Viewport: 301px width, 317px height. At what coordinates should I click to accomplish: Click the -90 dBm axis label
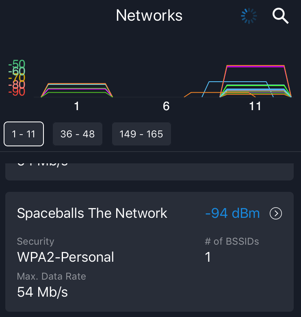pyautogui.click(x=17, y=91)
